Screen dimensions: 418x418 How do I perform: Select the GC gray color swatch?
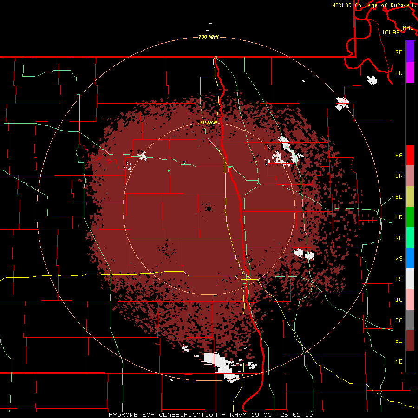pyautogui.click(x=410, y=320)
